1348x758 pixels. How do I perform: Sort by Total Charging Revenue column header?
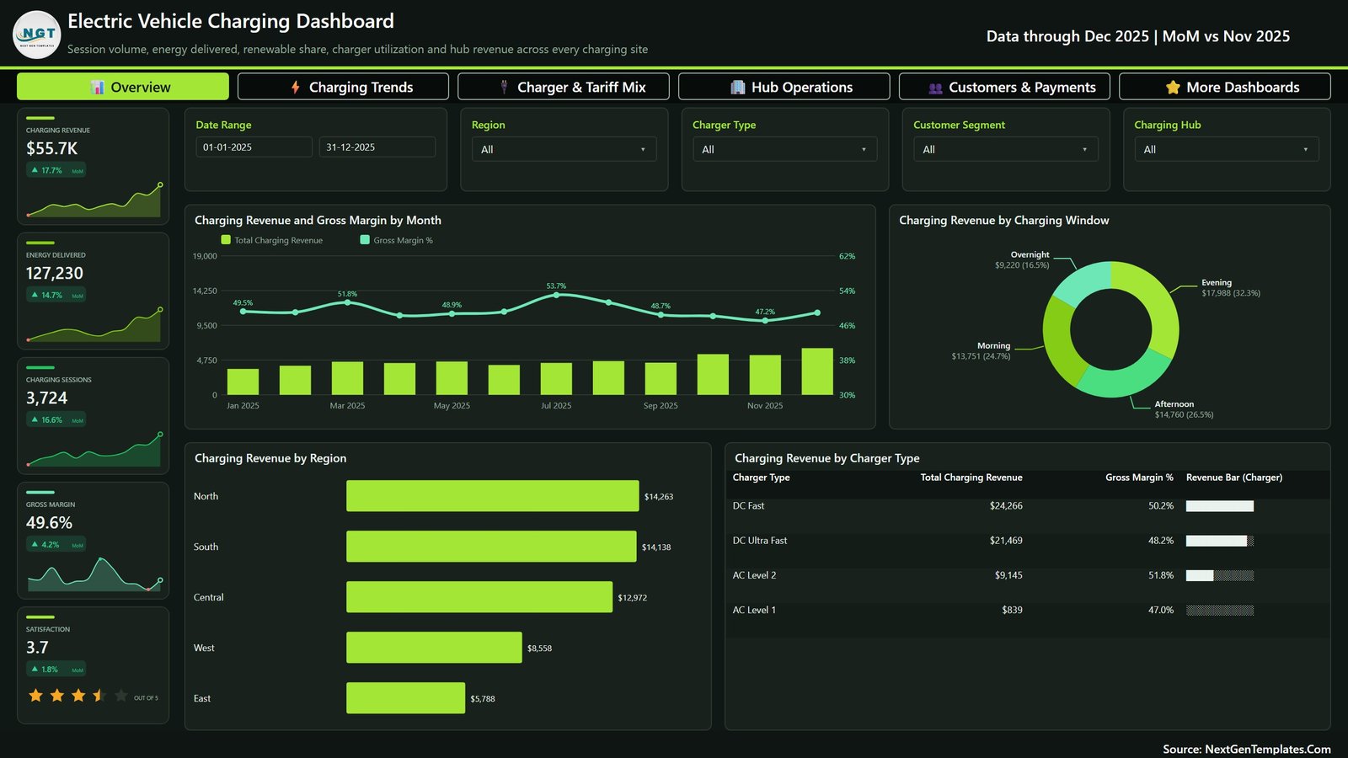[x=971, y=478]
